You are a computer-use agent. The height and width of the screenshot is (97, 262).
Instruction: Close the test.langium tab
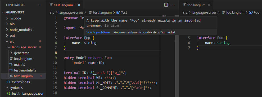[x=79, y=5]
